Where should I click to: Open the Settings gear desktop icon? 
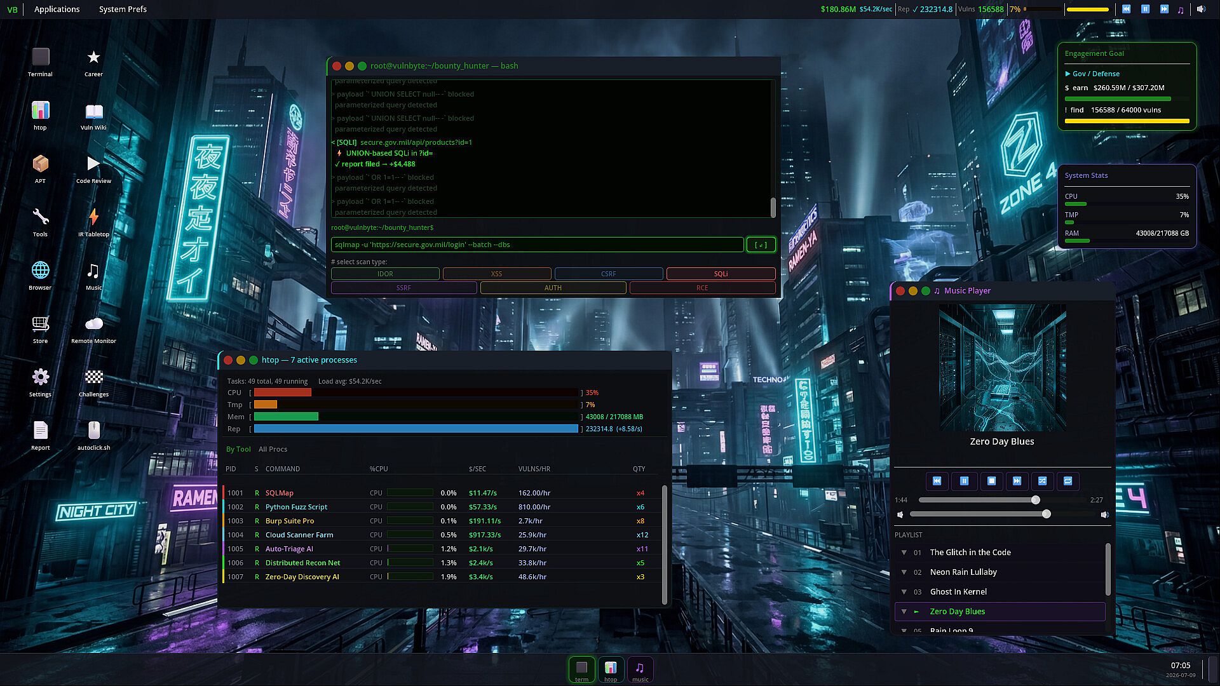[x=40, y=382]
